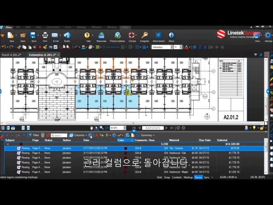Click the Unregister key icon
The image size is (273, 205).
point(144,35)
